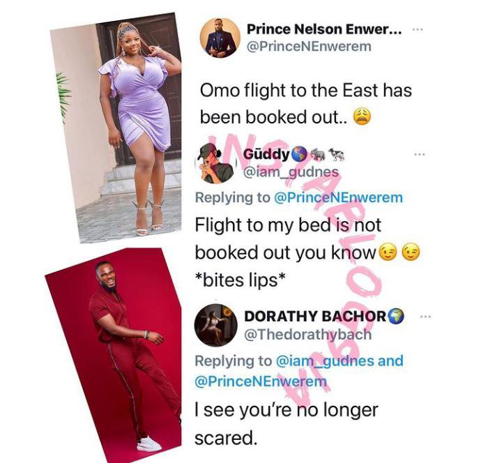This screenshot has width=502, height=463.
Task: Open more options on Guddy's reply
Action: pyautogui.click(x=419, y=154)
